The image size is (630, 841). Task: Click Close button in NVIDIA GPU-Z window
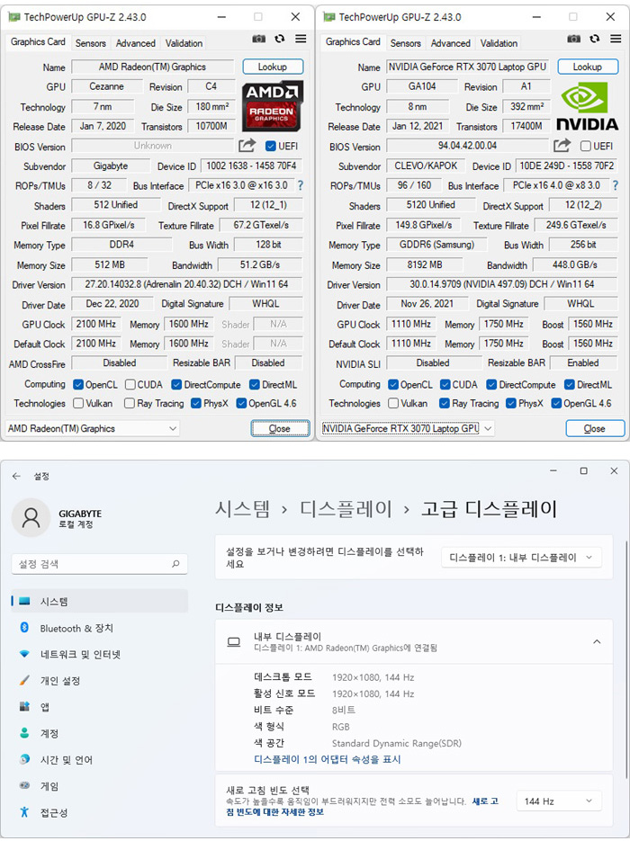(x=595, y=428)
